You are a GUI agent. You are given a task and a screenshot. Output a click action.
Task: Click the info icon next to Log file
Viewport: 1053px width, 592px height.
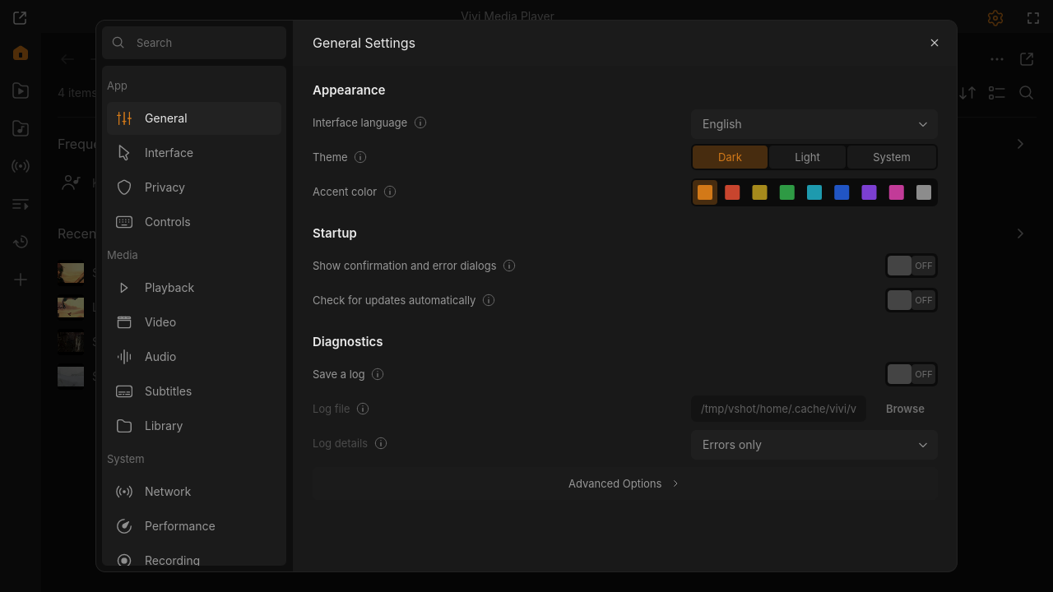pos(363,409)
